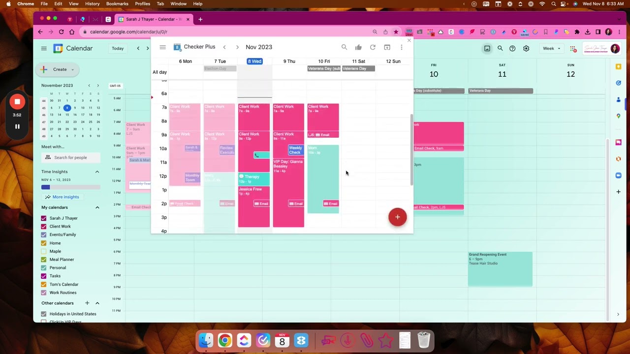Collapse the Time Insights section
Screen dimensions: 630x354
click(x=97, y=172)
